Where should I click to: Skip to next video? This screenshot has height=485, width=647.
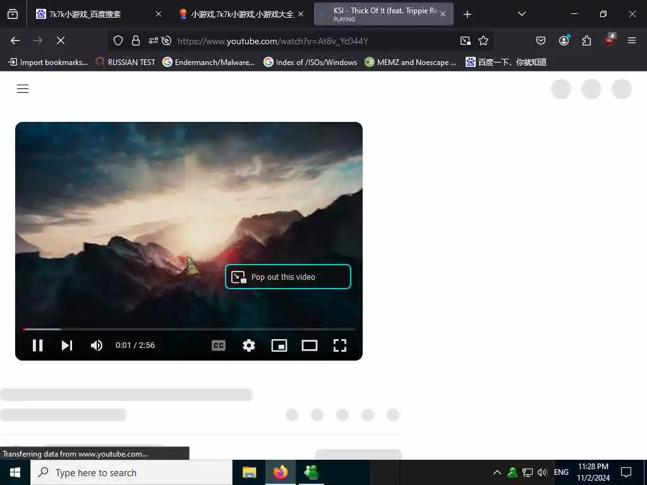point(67,345)
